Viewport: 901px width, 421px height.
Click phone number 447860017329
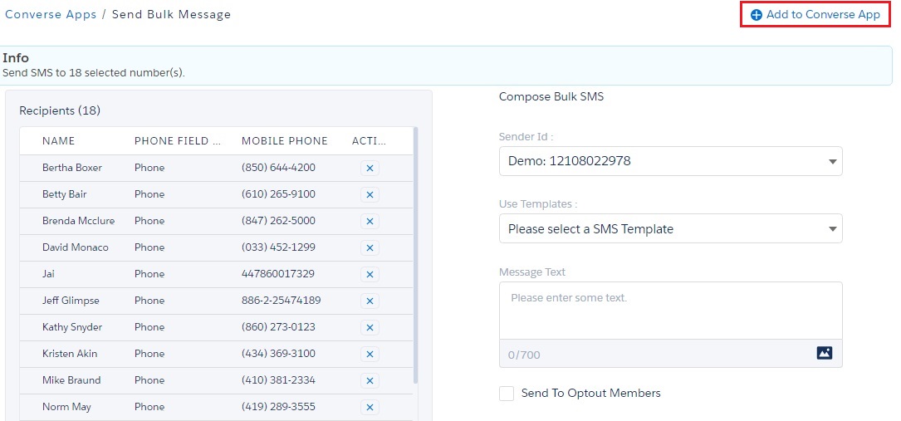click(278, 274)
